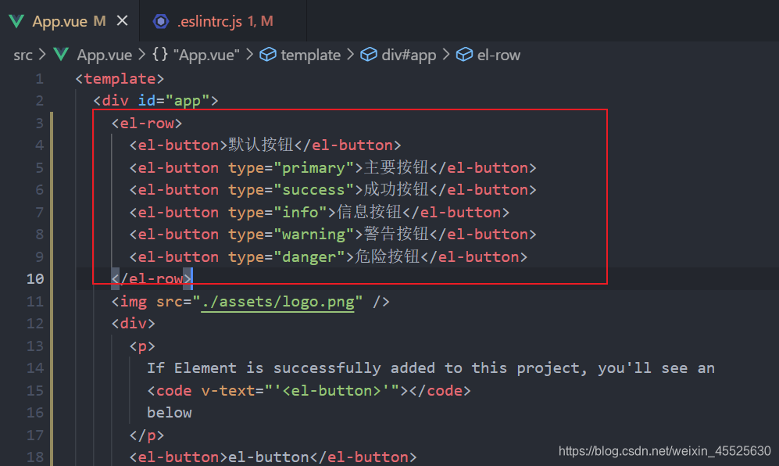Select the App.vue tab
779x466 pixels.
pos(69,21)
